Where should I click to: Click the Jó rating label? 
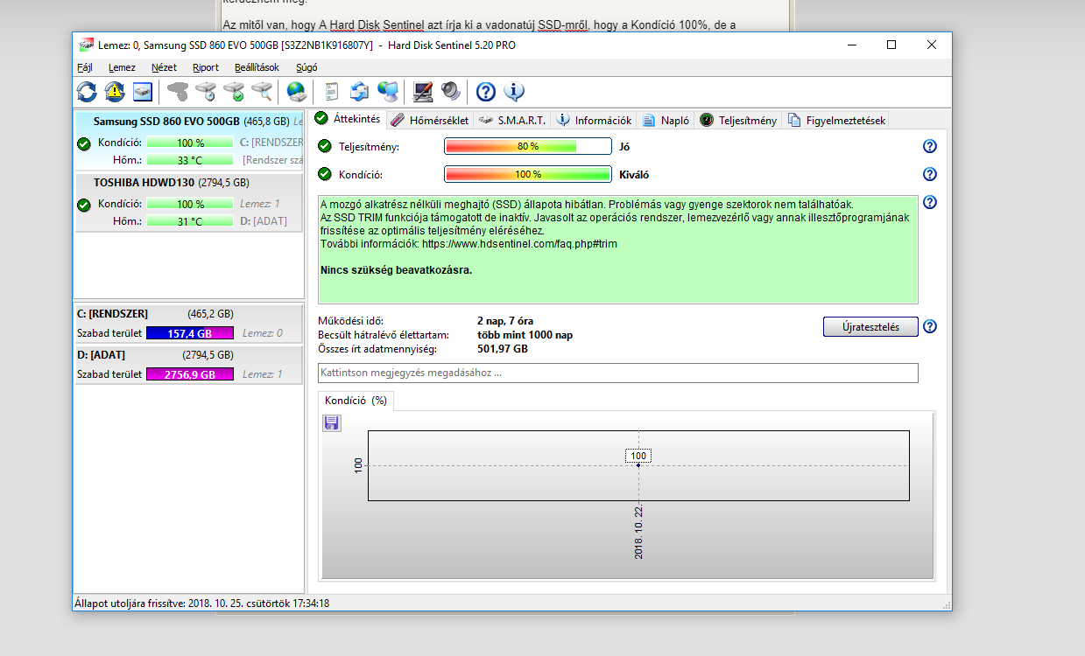click(624, 146)
